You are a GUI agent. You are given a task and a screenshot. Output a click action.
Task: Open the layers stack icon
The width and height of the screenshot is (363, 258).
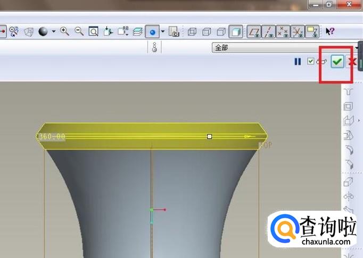point(138,31)
